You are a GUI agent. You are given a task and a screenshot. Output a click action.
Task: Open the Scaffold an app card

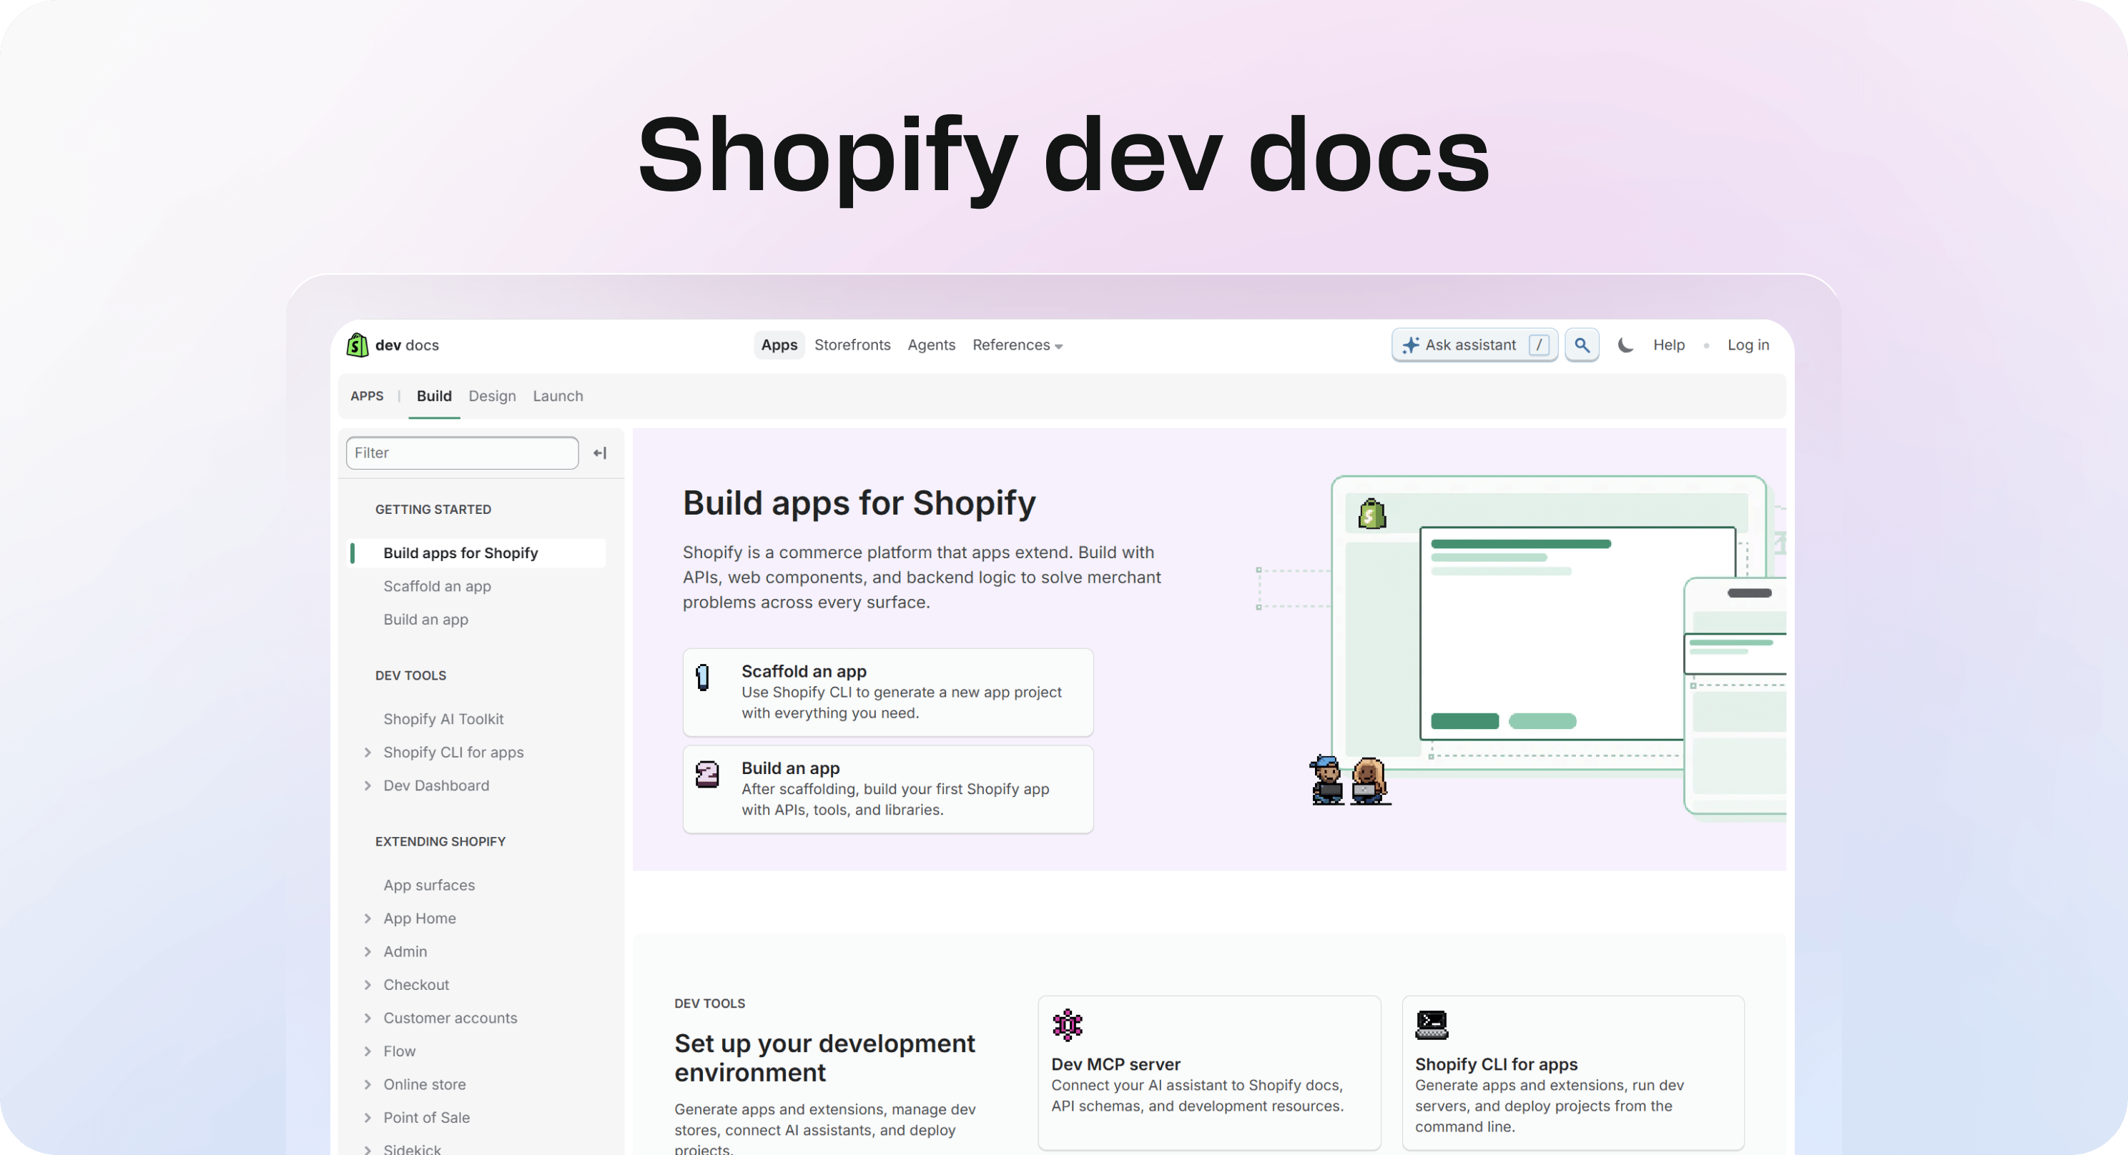point(888,692)
